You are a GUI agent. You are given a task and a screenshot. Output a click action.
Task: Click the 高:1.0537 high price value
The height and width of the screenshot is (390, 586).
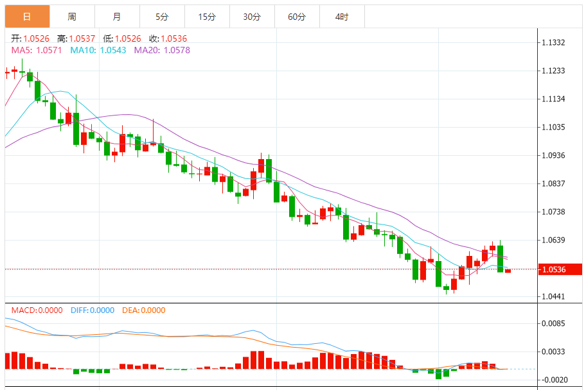pyautogui.click(x=76, y=38)
